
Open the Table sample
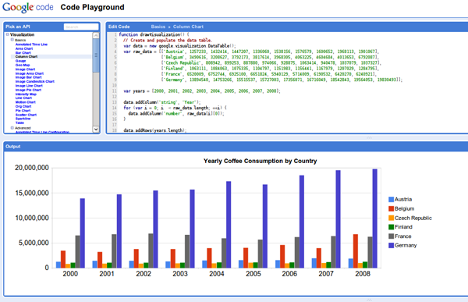point(19,123)
